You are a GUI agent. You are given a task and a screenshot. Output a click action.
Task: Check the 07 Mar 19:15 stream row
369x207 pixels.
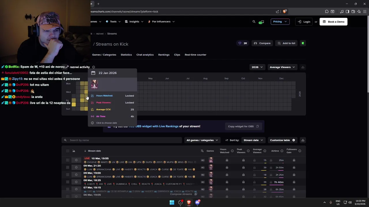67,189
